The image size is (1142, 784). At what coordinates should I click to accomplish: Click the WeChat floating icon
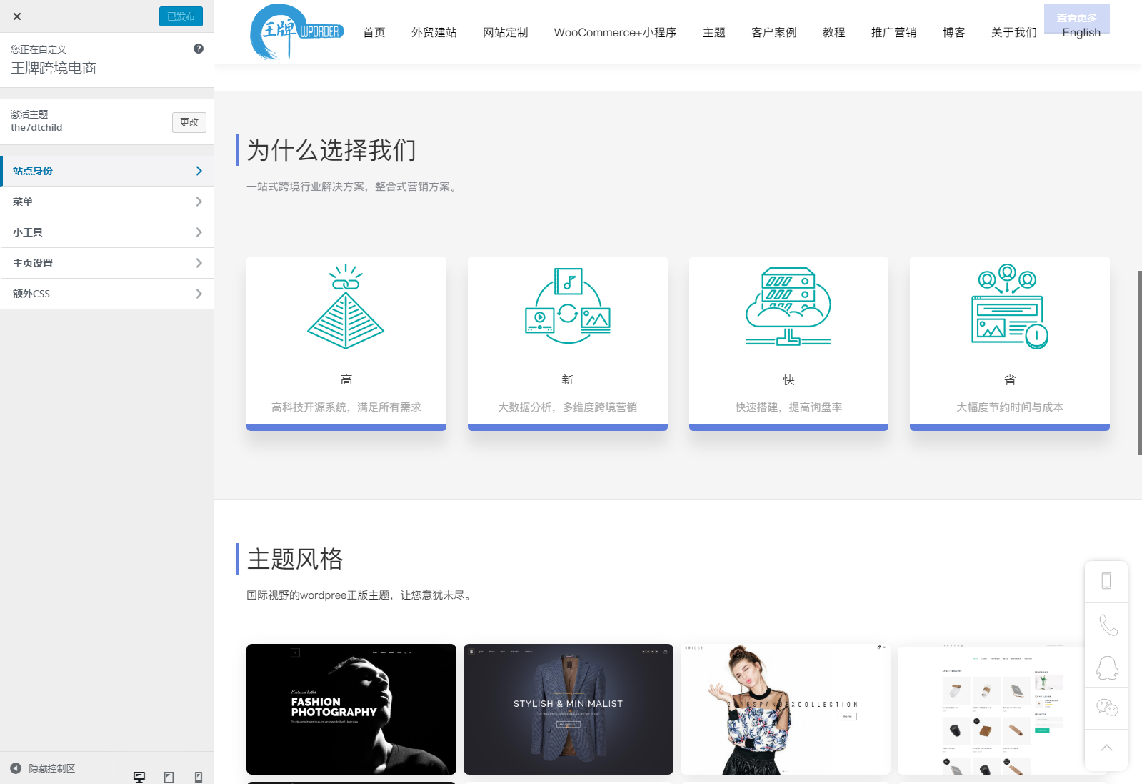(1106, 708)
